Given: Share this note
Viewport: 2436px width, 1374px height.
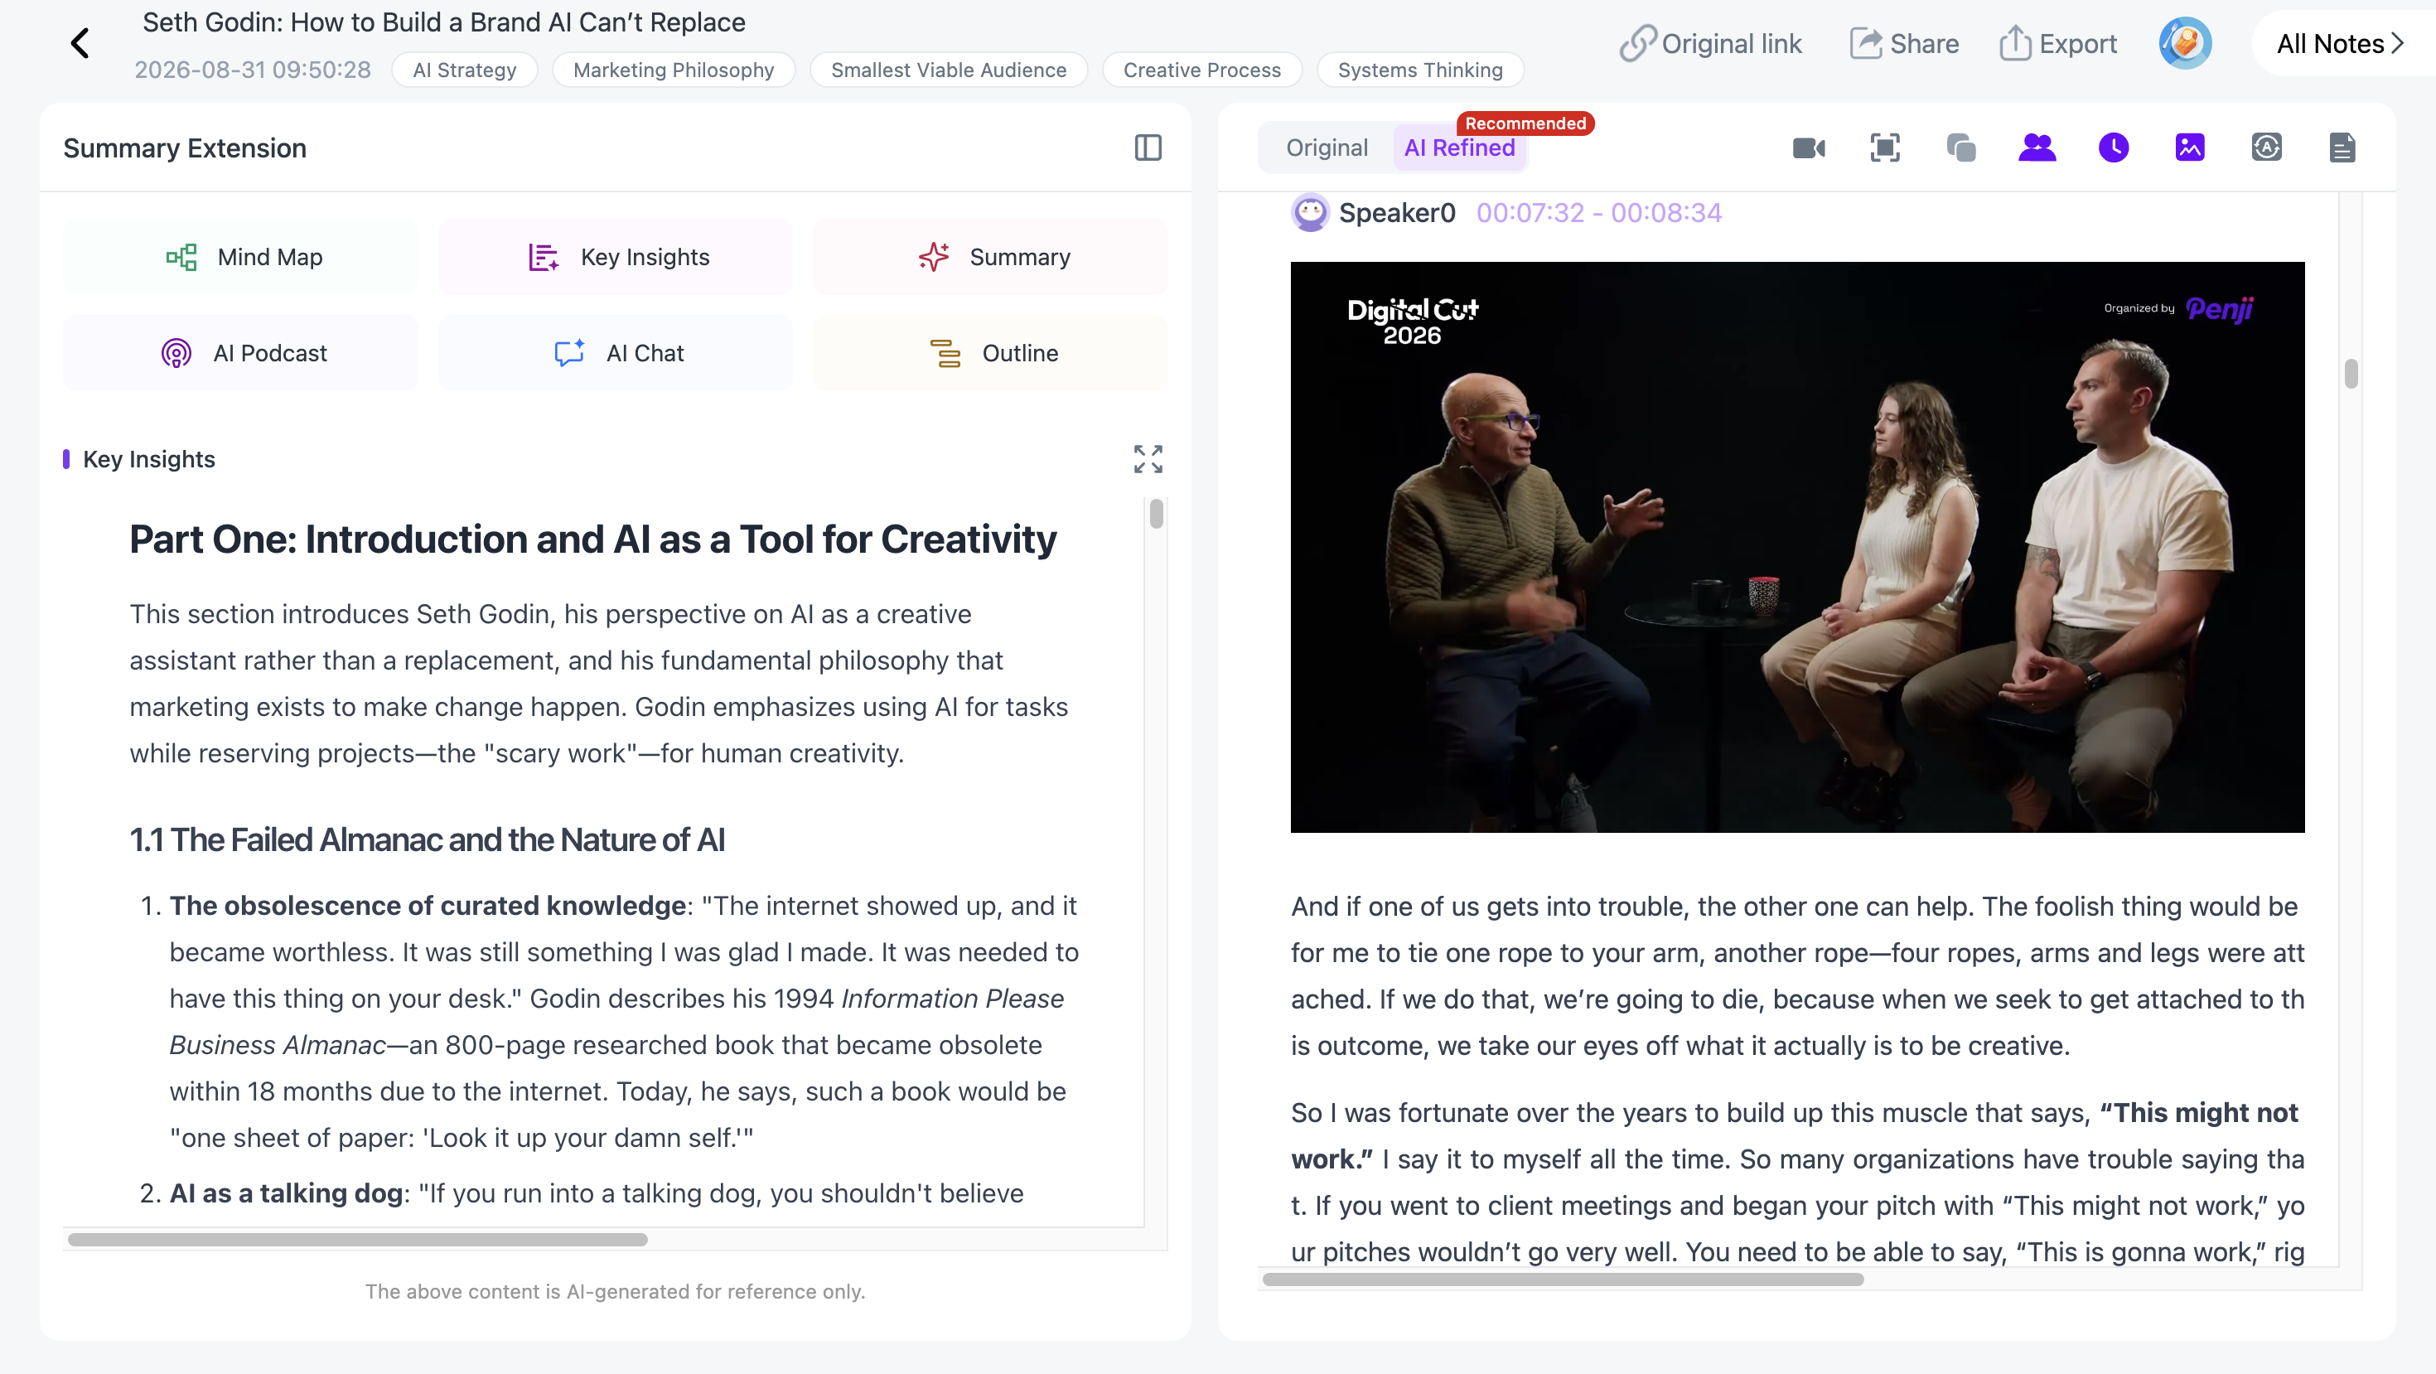Looking at the screenshot, I should 1903,43.
